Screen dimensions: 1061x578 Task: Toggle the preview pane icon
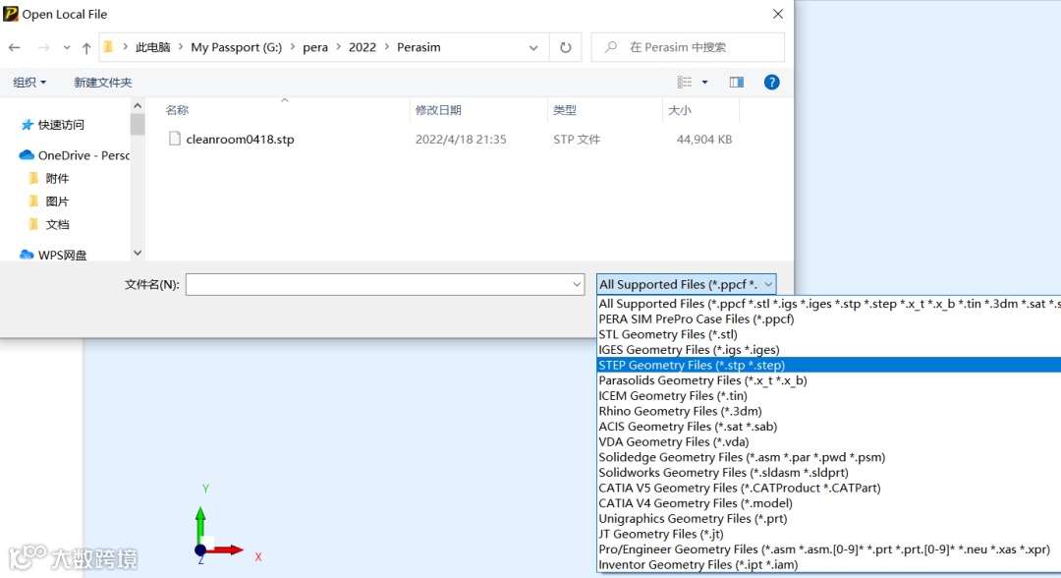click(x=736, y=83)
